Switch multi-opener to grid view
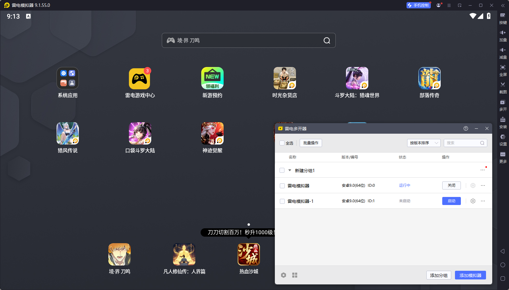Screen dimensions: 509x290 pos(295,275)
